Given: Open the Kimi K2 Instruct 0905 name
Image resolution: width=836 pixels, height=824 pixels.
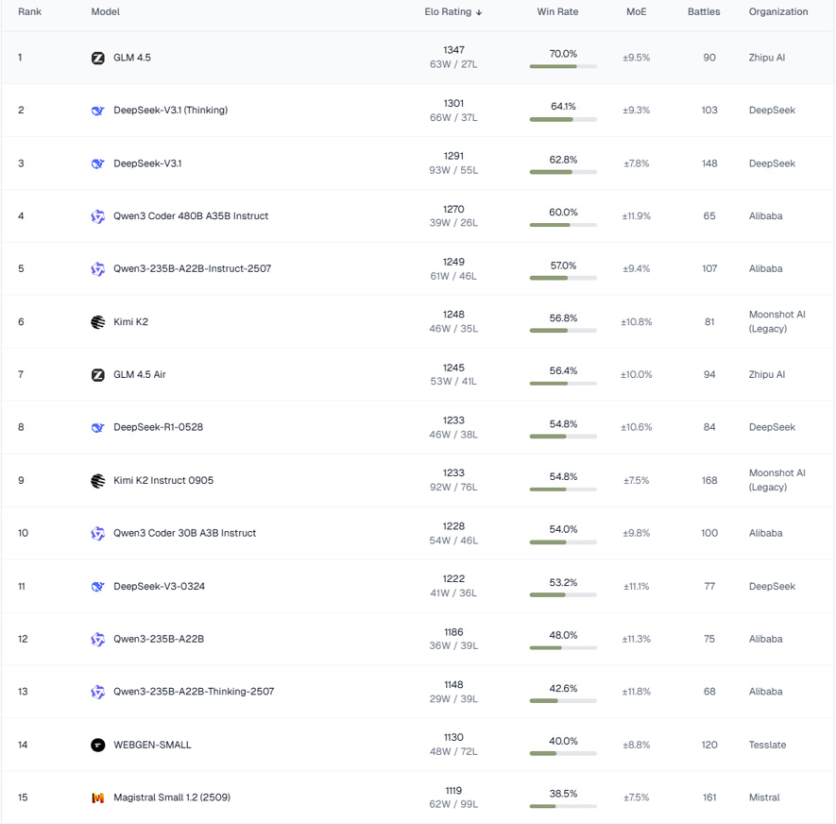Looking at the screenshot, I should point(163,480).
